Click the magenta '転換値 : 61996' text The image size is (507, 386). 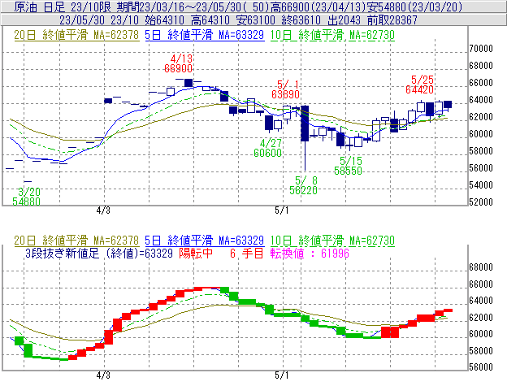(310, 253)
